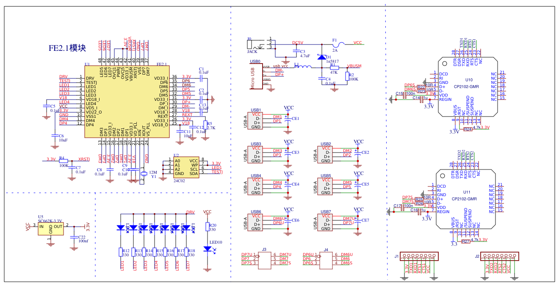
Task: Click the VBUSM net label beside R1
Action: pos(354,66)
